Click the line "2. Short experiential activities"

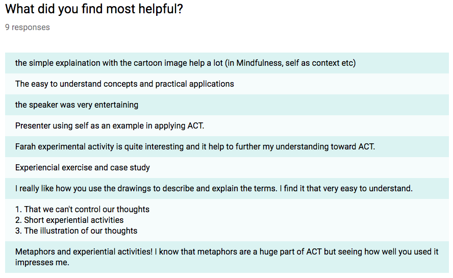tap(69, 220)
